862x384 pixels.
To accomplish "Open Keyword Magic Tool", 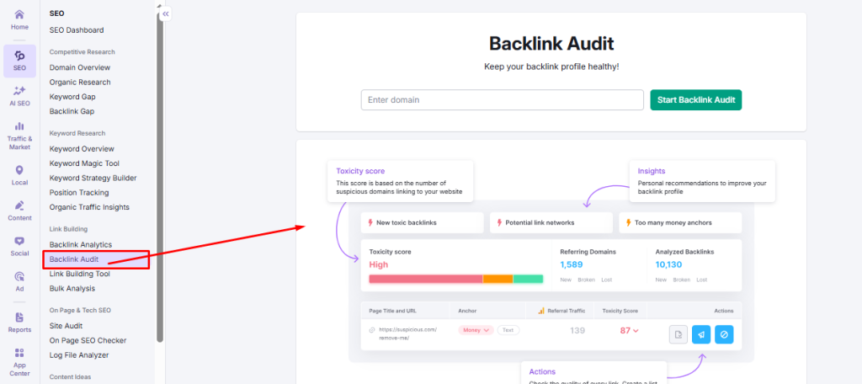I will tap(84, 163).
